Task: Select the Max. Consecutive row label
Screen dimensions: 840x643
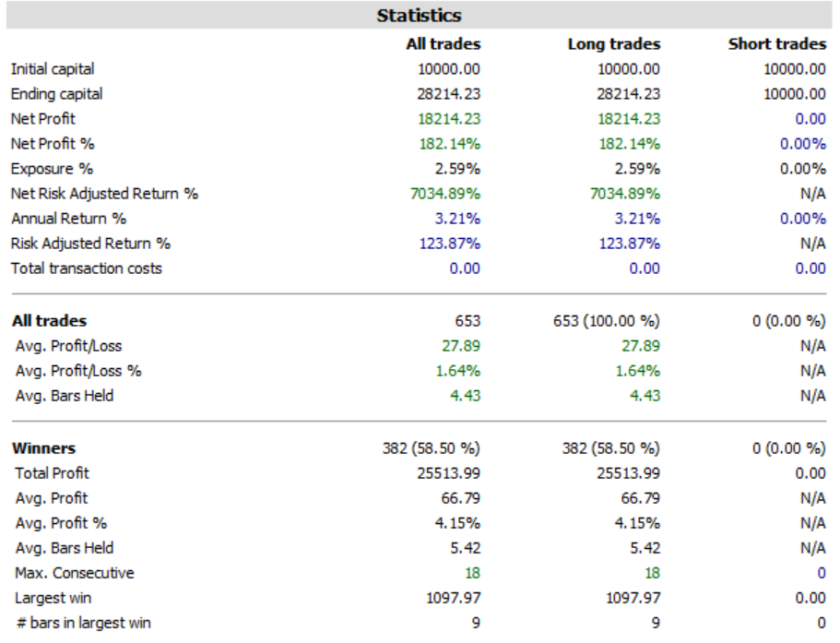Action: coord(75,573)
